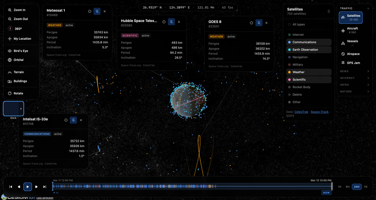Collapse the TRAFFIC section
This screenshot has height=200, width=376.
tap(368, 8)
